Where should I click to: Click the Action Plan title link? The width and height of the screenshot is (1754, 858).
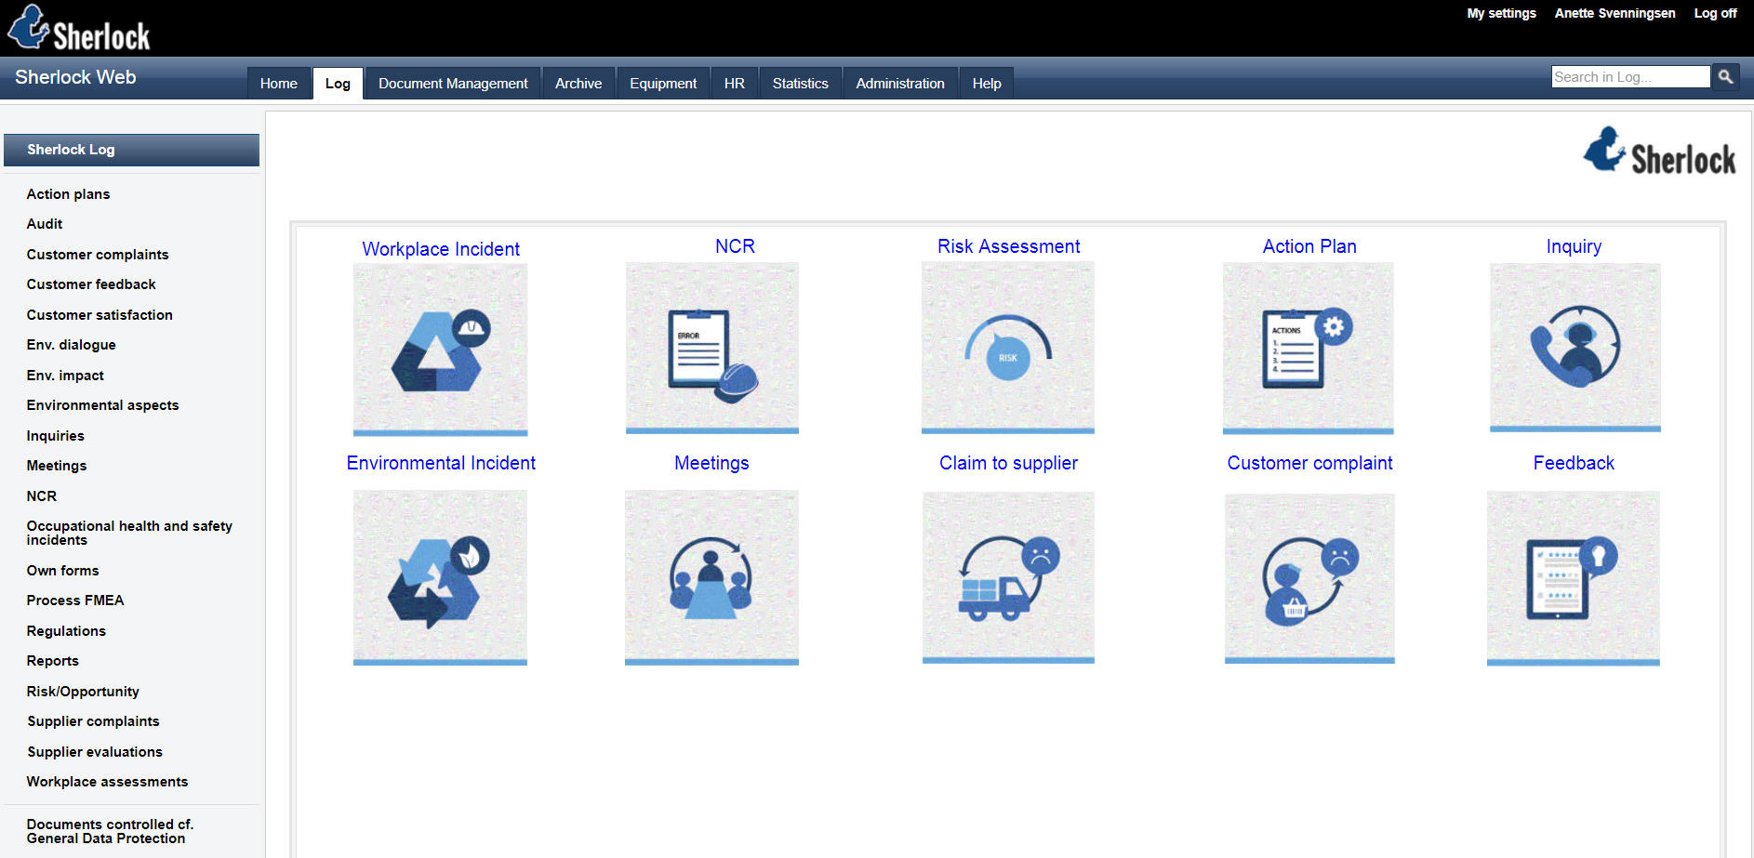click(1309, 246)
